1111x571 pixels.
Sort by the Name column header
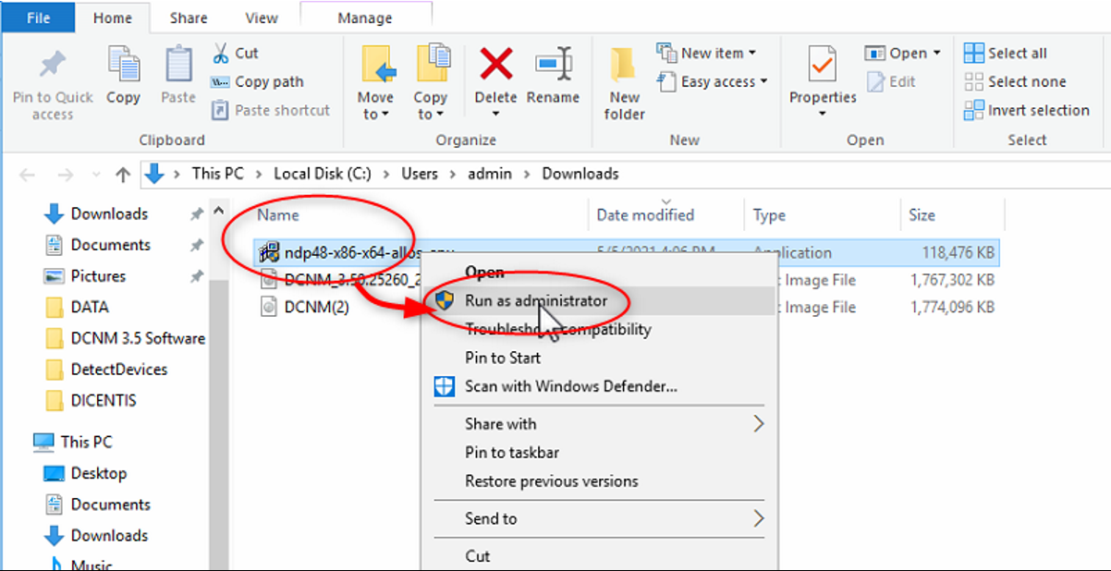278,215
